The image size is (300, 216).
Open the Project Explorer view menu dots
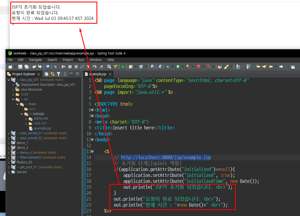(x=65, y=74)
